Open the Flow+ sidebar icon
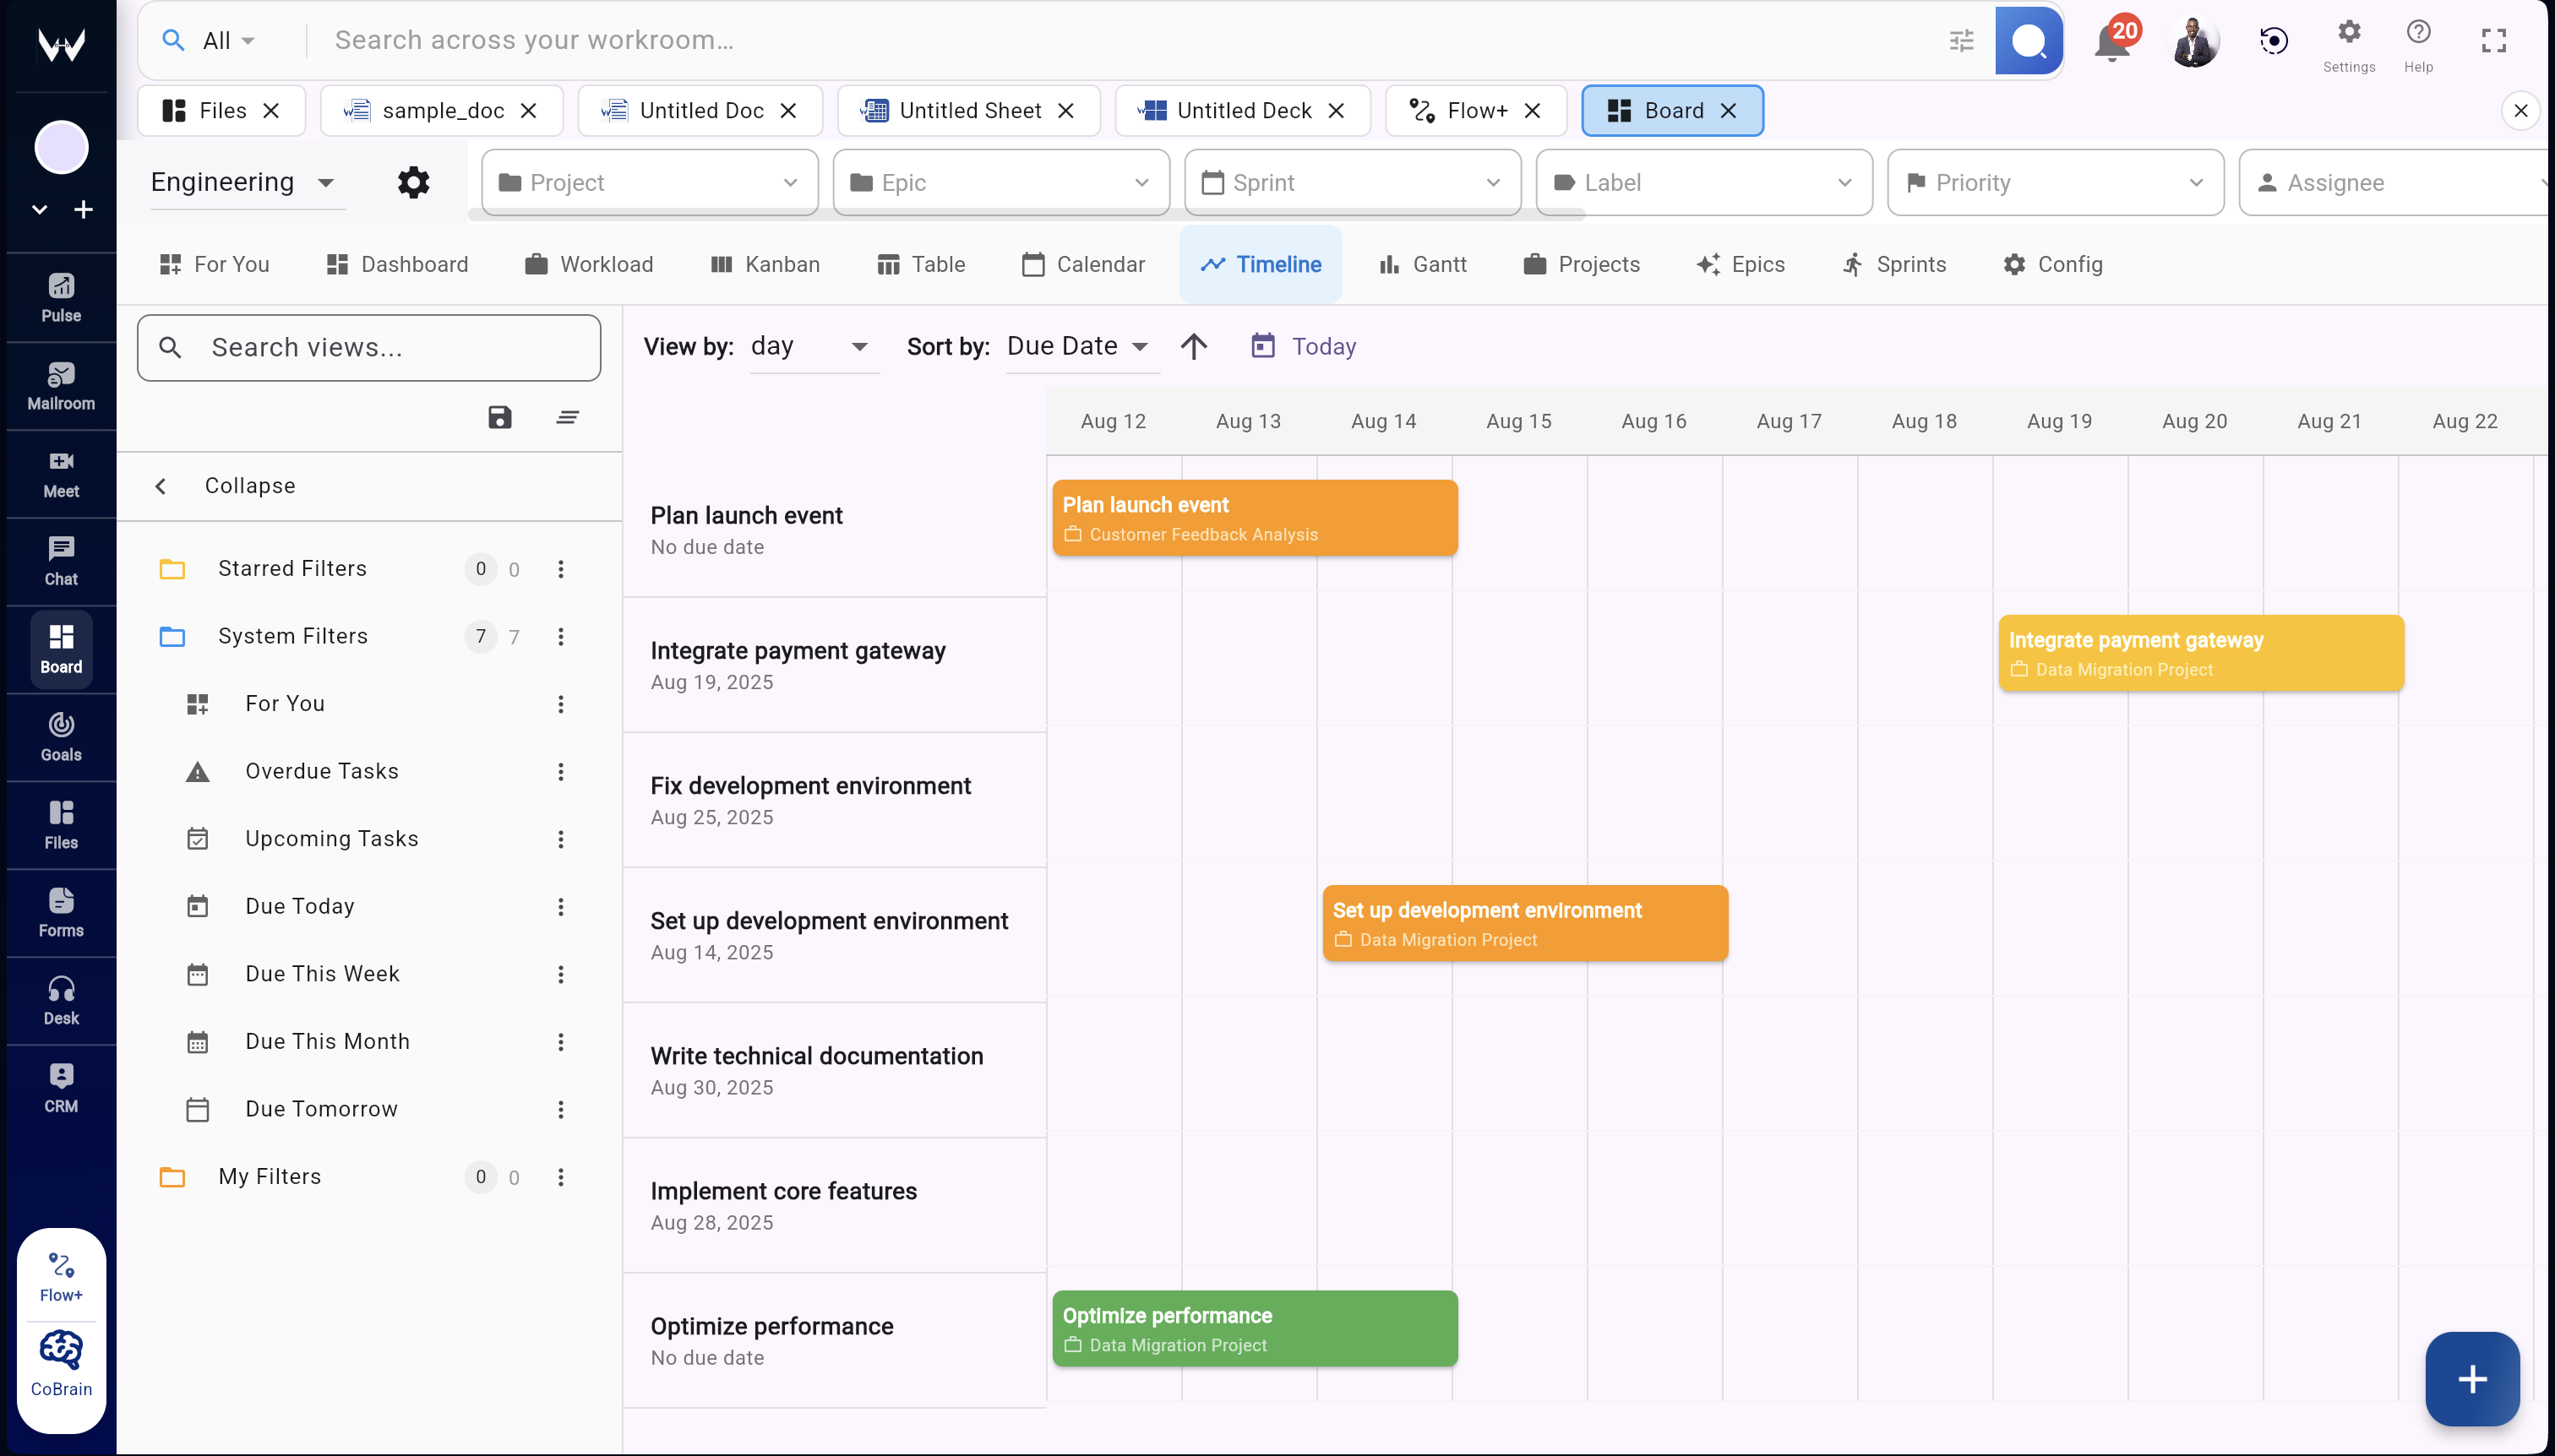 (60, 1270)
